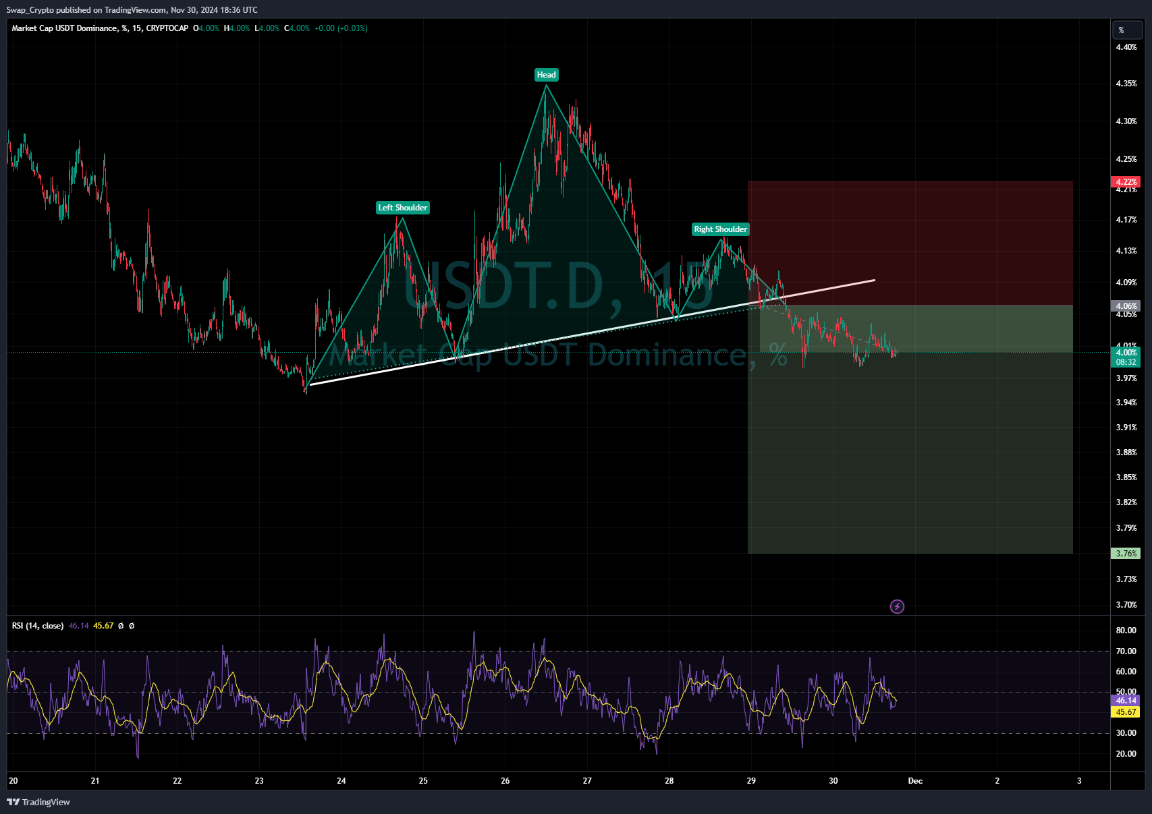Click the date axis label 22
This screenshot has height=814, width=1152.
[x=177, y=781]
